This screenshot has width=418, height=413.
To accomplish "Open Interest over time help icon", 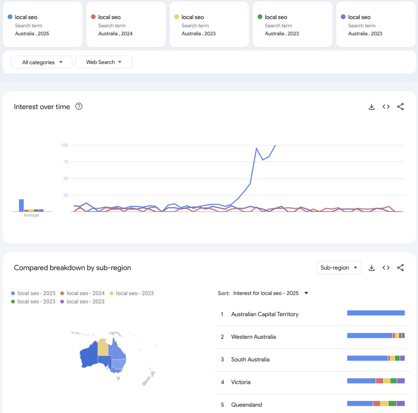I will pyautogui.click(x=79, y=106).
